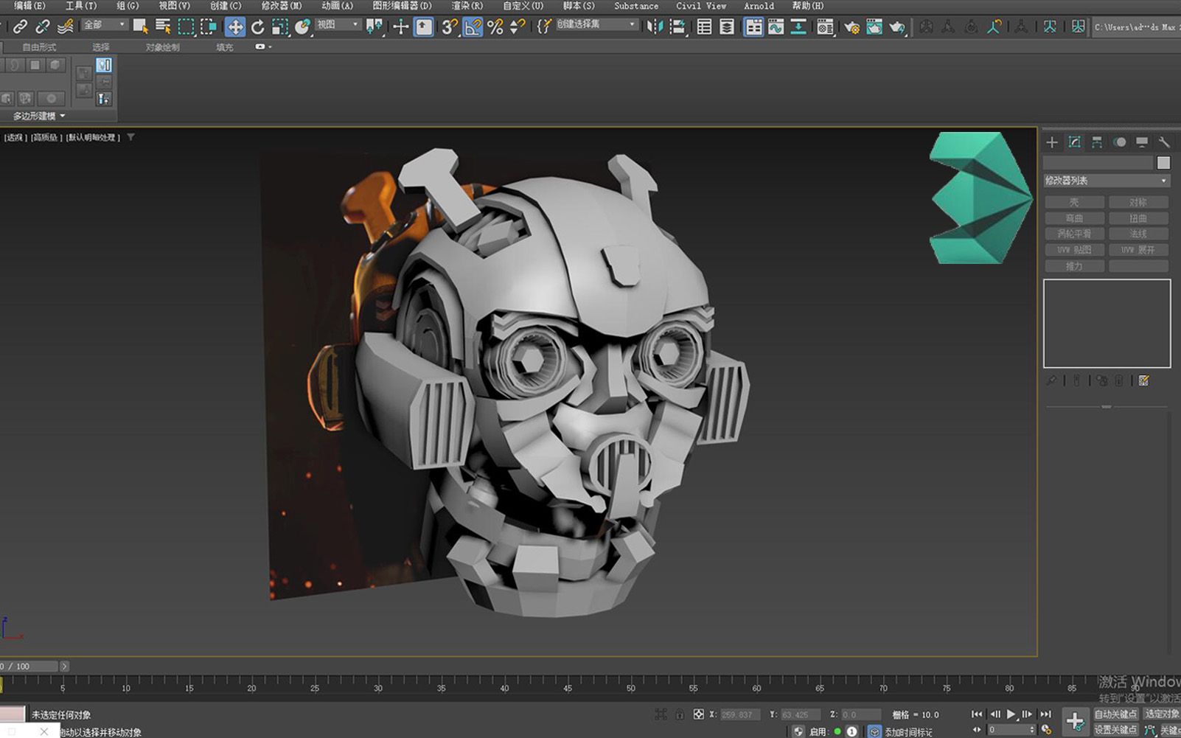Select the Rotate tool
Screen dimensions: 1181x738
(x=257, y=27)
